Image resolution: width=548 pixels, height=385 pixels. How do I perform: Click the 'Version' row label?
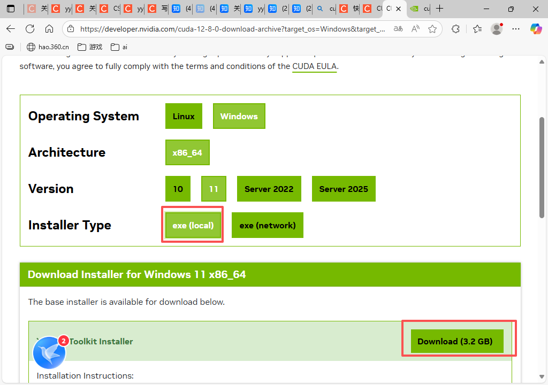(x=51, y=189)
